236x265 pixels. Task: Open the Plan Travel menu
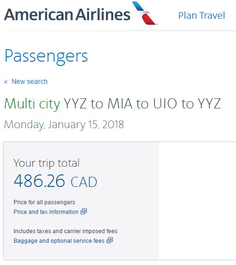pyautogui.click(x=201, y=15)
